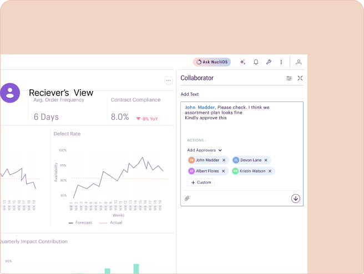The image size is (364, 274).
Task: Add a Custom approver
Action: 201,182
